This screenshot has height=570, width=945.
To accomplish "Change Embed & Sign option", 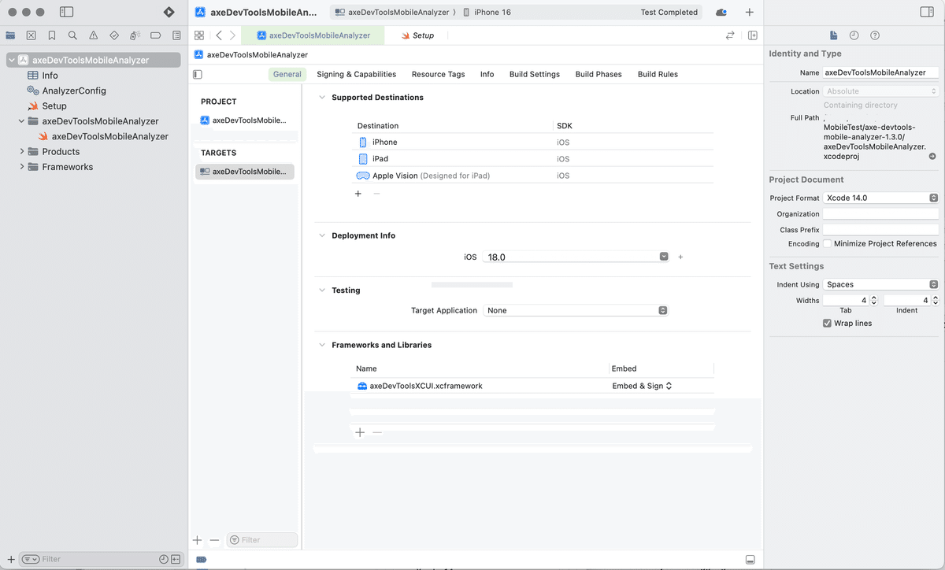I will tap(642, 386).
